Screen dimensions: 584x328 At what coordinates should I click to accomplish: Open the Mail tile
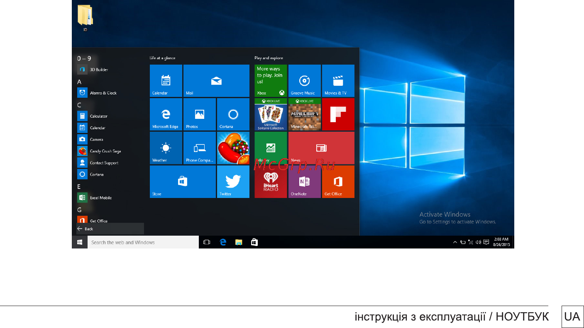[x=216, y=81]
